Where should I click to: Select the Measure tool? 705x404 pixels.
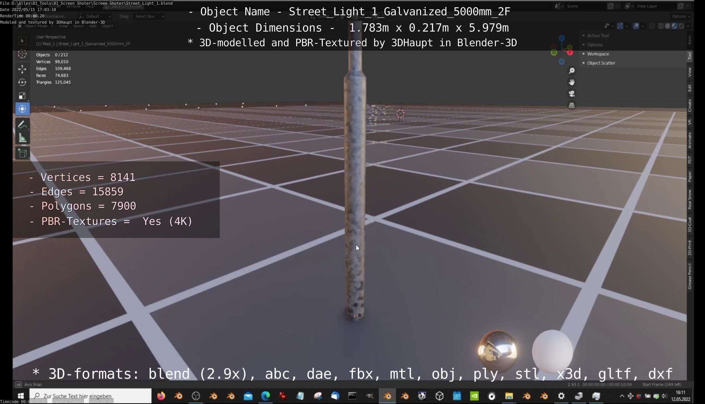coord(22,138)
